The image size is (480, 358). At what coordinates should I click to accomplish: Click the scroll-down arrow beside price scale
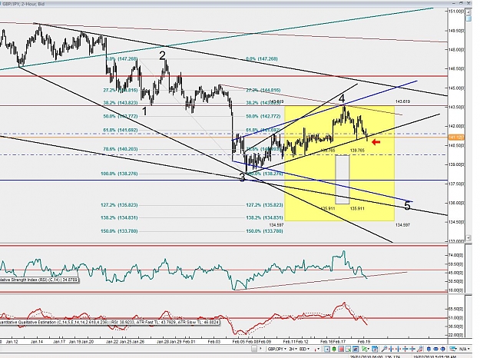click(x=468, y=237)
